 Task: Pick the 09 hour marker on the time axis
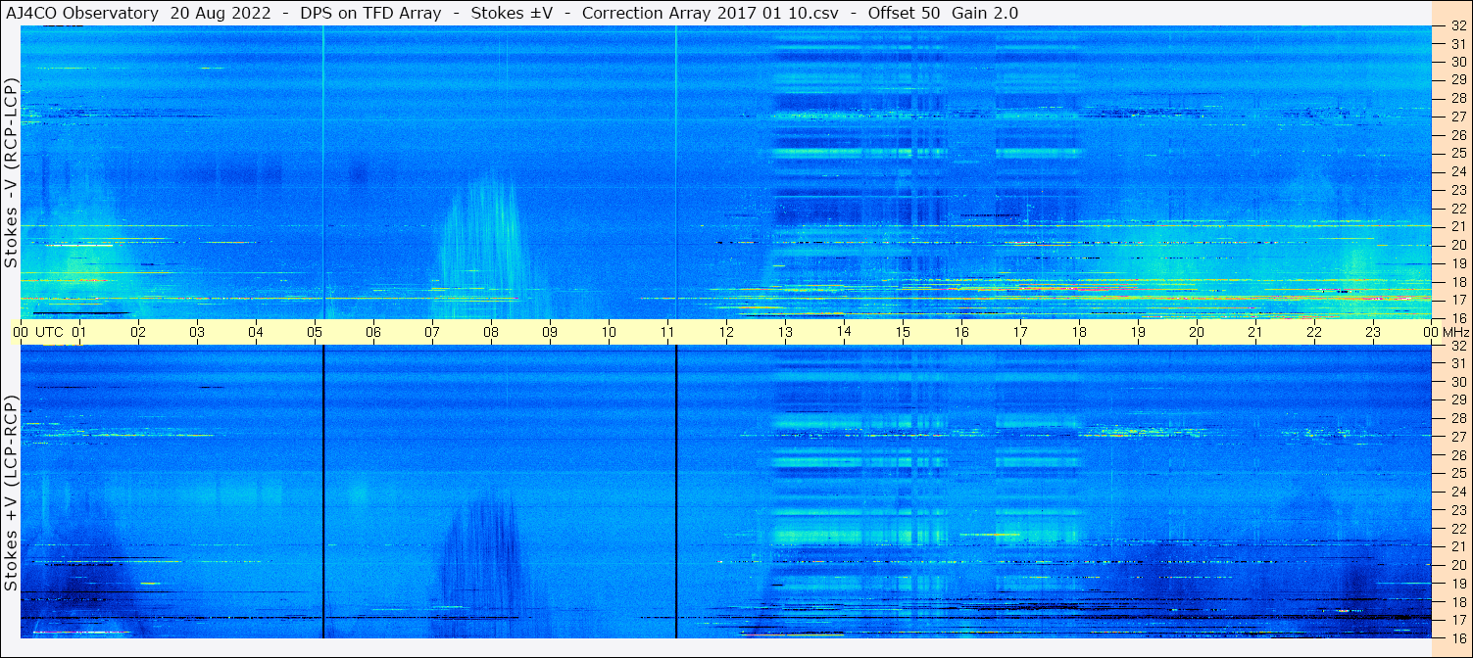550,332
